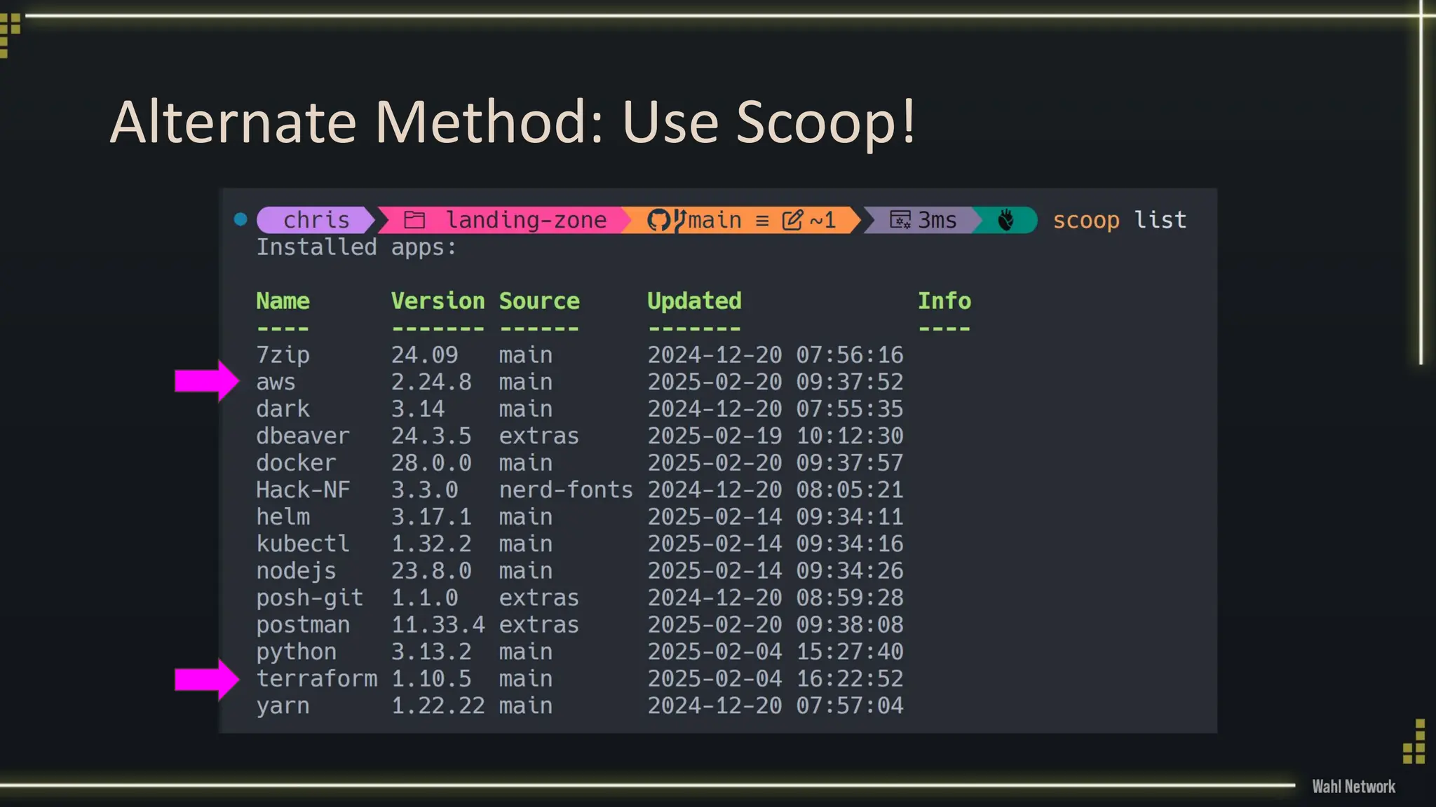Click the 'dbeaver' app name
This screenshot has height=807, width=1436.
click(x=303, y=436)
